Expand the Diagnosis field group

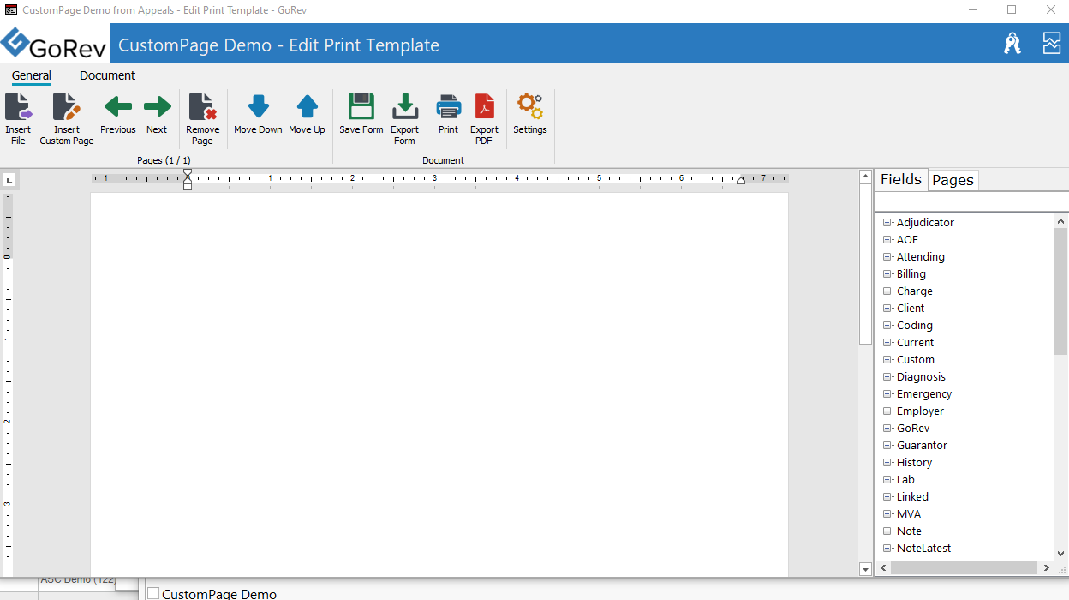[887, 377]
